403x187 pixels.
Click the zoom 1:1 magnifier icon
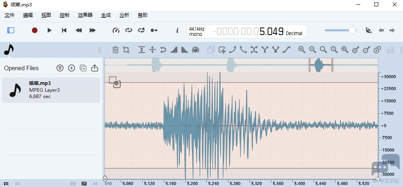(x=334, y=50)
